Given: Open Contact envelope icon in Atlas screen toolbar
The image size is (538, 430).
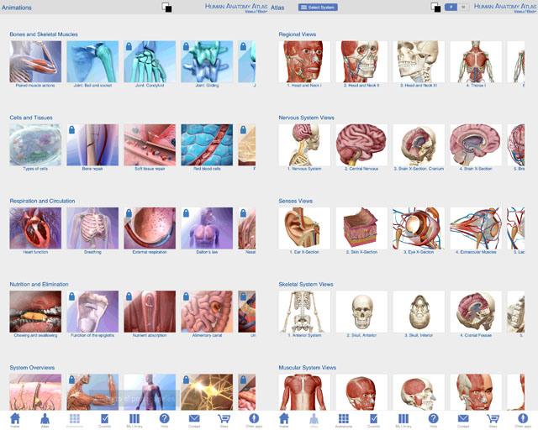Looking at the screenshot, I should (x=463, y=419).
